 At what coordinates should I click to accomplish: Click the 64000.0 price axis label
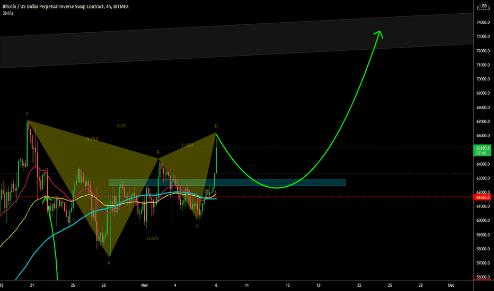pyautogui.click(x=483, y=164)
